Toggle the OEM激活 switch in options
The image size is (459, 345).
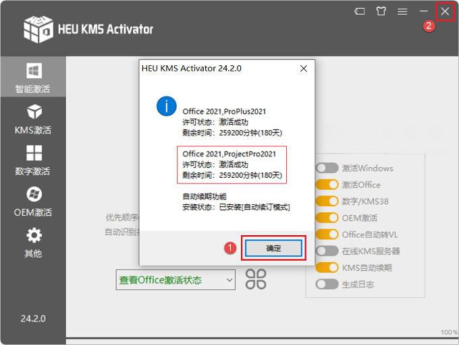(x=327, y=218)
